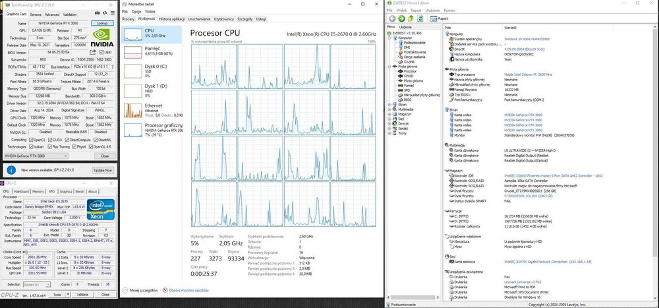Open the Opcje menu in Task Manager
The image size is (659, 308).
pyautogui.click(x=136, y=11)
